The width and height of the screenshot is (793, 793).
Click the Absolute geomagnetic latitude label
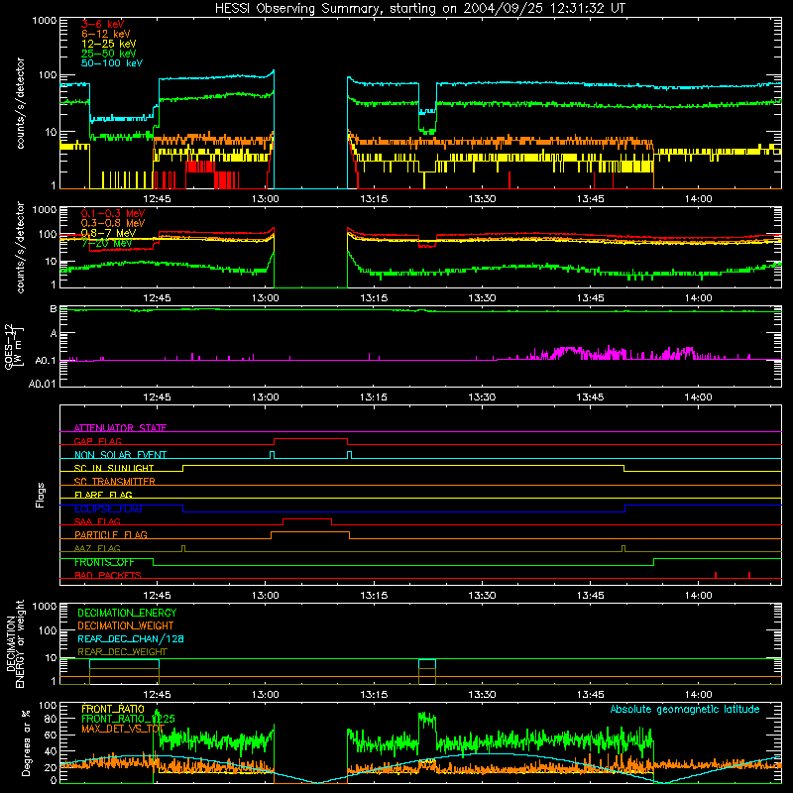tap(685, 709)
